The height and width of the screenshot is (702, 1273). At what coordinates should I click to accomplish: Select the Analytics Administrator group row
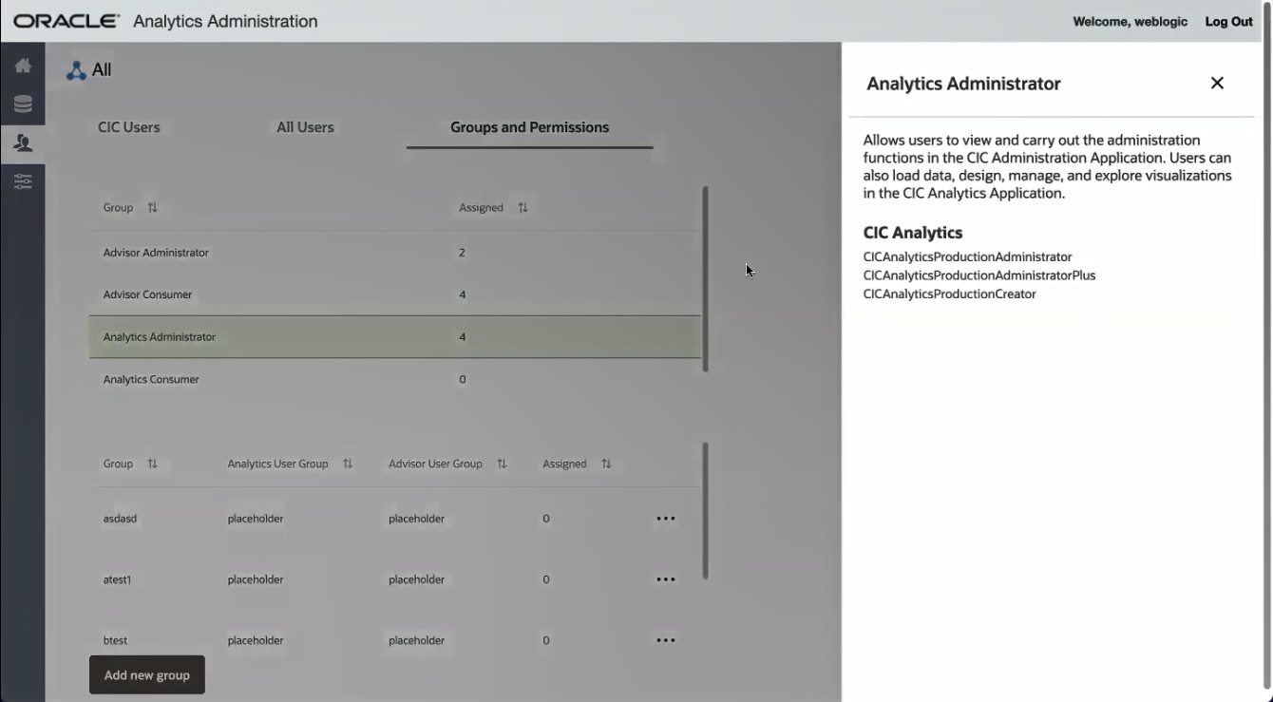coord(395,337)
